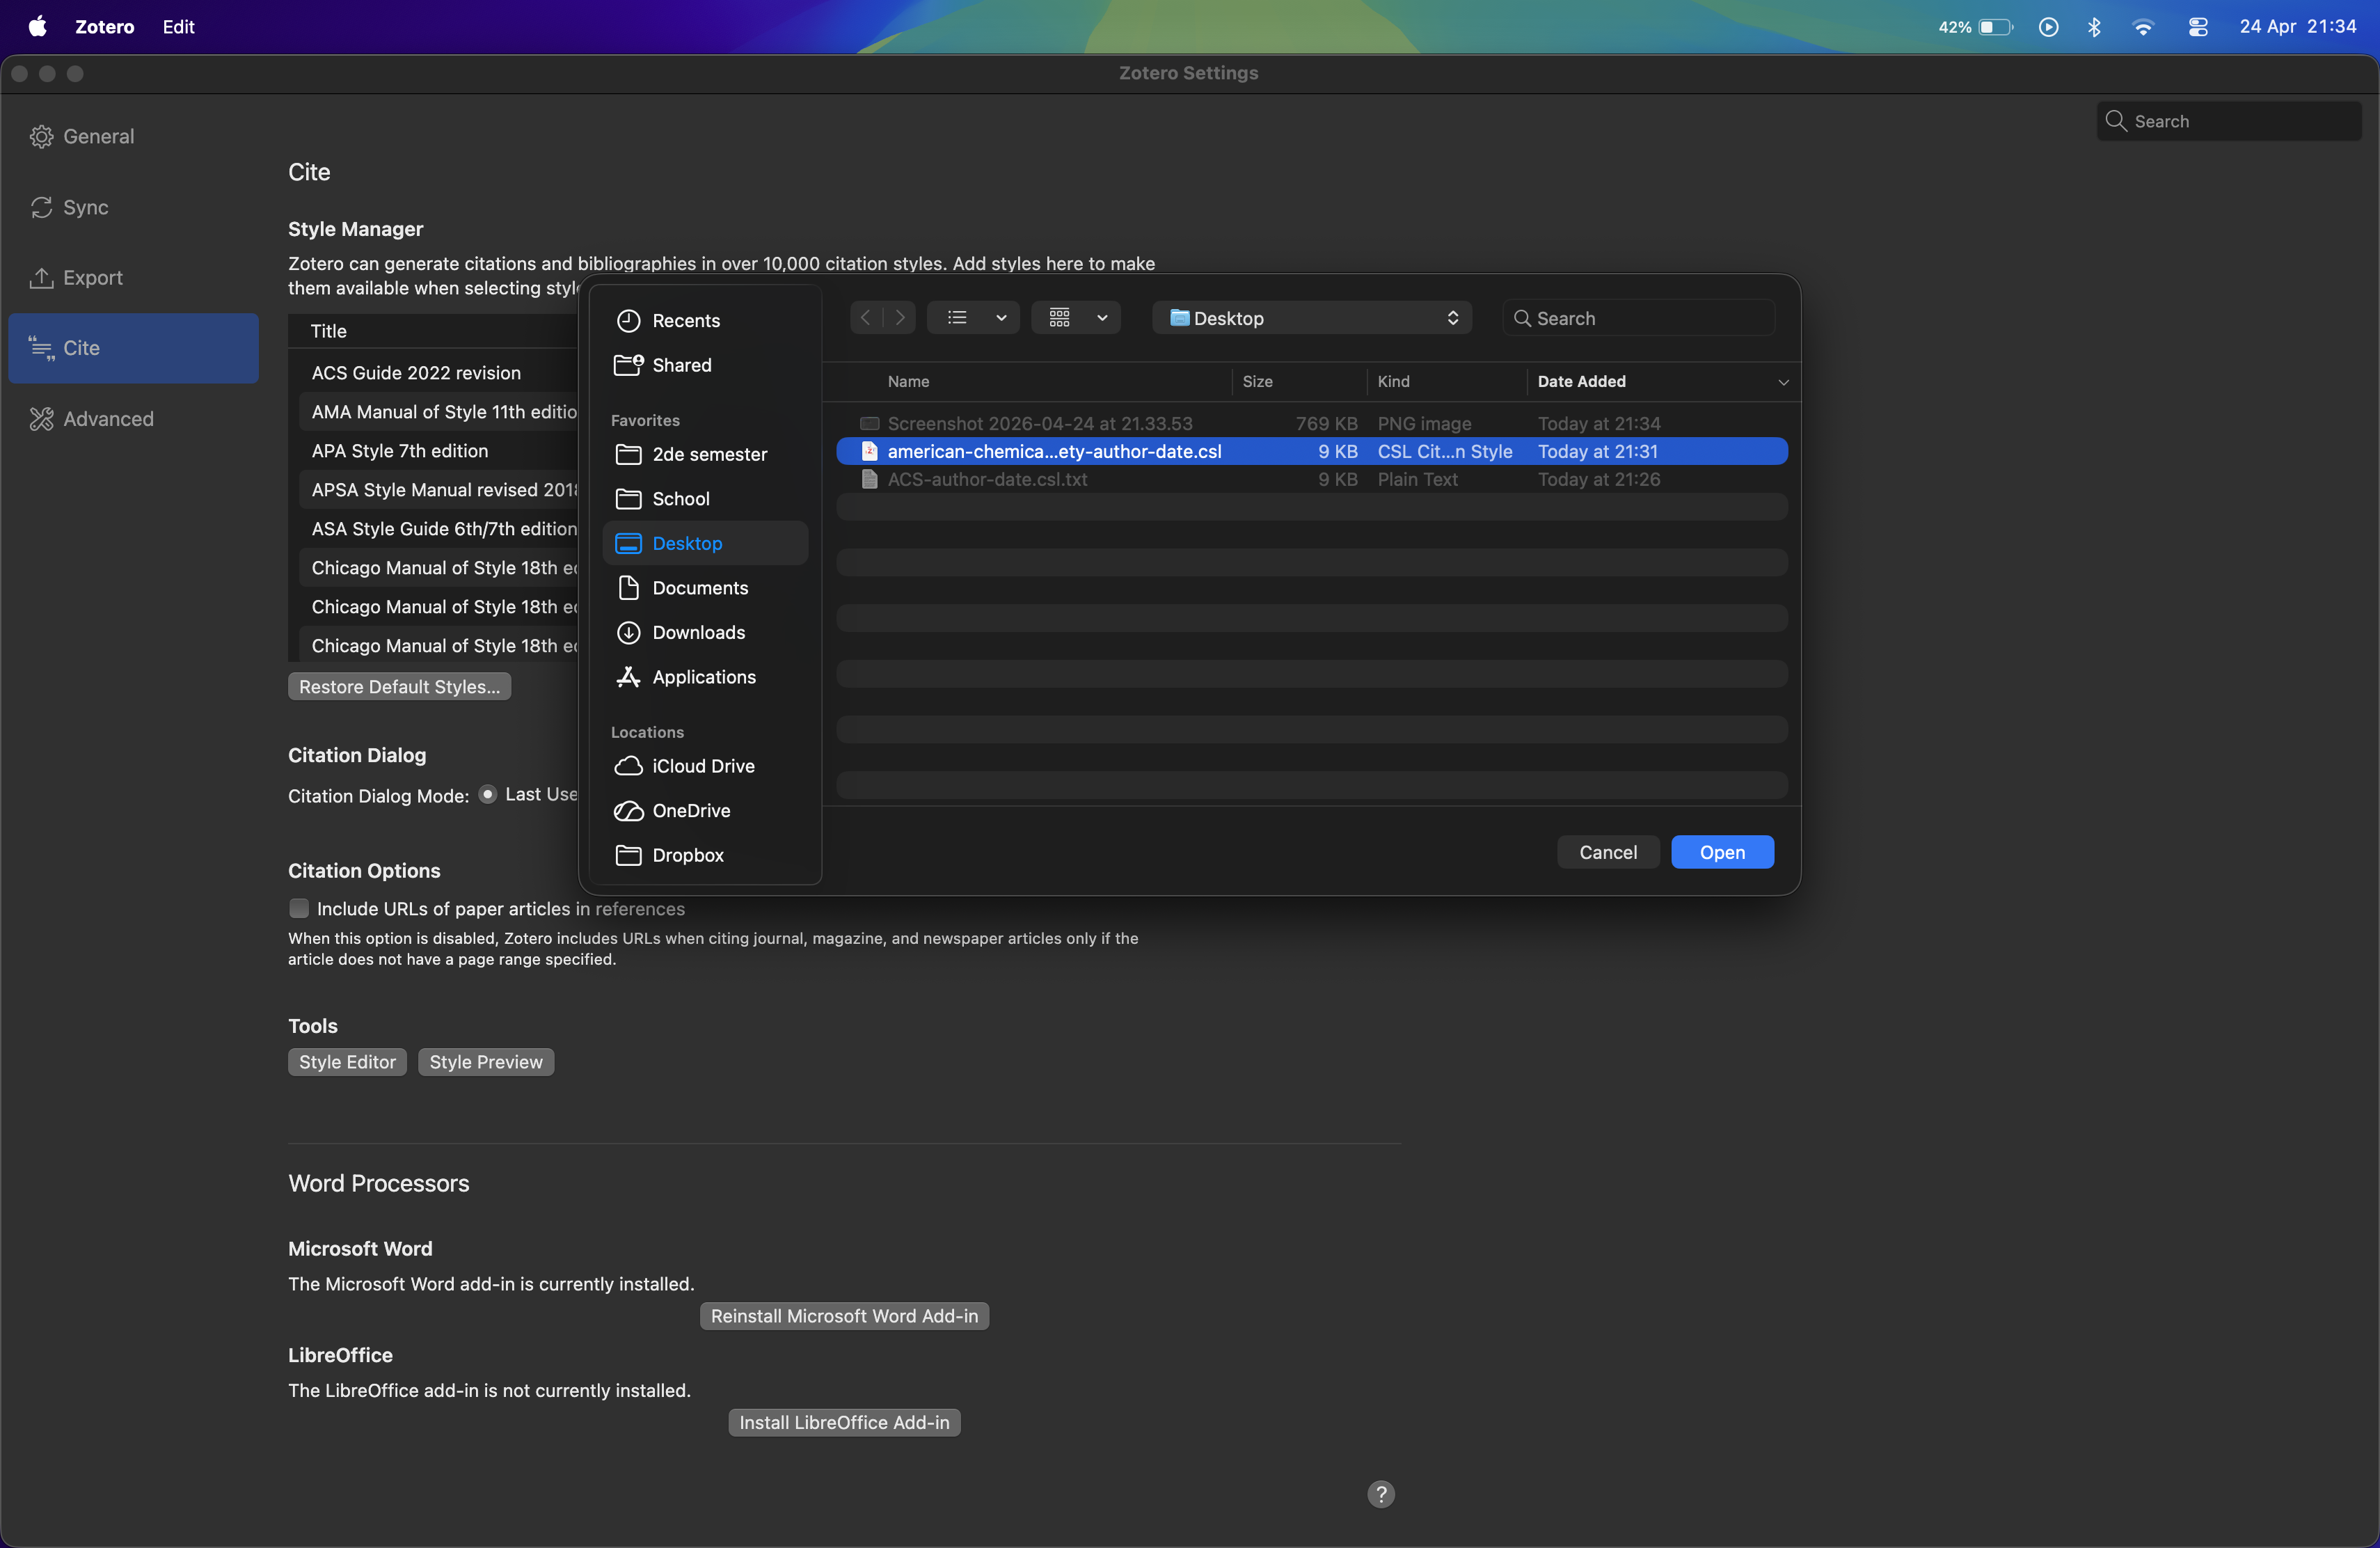2380x1548 pixels.
Task: Open the Zotero application menu
Action: 104,27
